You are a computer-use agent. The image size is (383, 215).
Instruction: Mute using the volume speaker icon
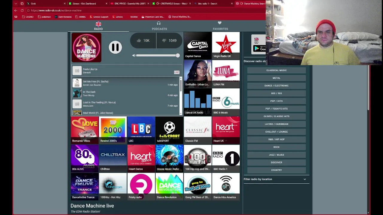coord(134,56)
